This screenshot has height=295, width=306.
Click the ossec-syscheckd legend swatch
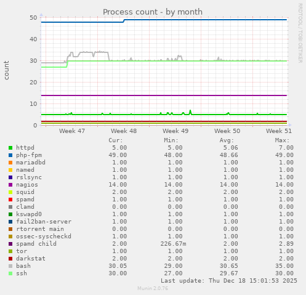coord(10,236)
